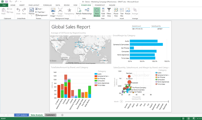Open the CSAT Analysis sheet tab
The width and height of the screenshot is (202, 120).
(x=21, y=115)
